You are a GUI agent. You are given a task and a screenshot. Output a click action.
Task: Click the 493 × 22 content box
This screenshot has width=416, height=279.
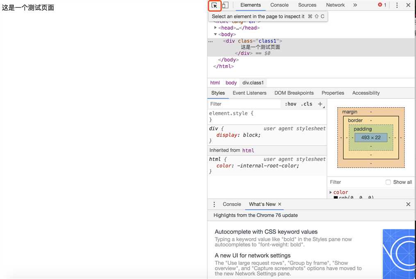click(371, 137)
